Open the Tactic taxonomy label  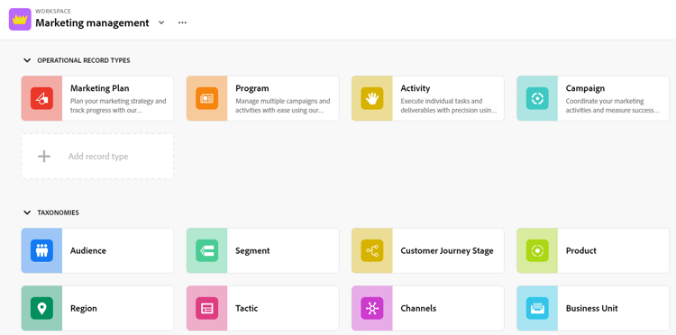pyautogui.click(x=247, y=308)
